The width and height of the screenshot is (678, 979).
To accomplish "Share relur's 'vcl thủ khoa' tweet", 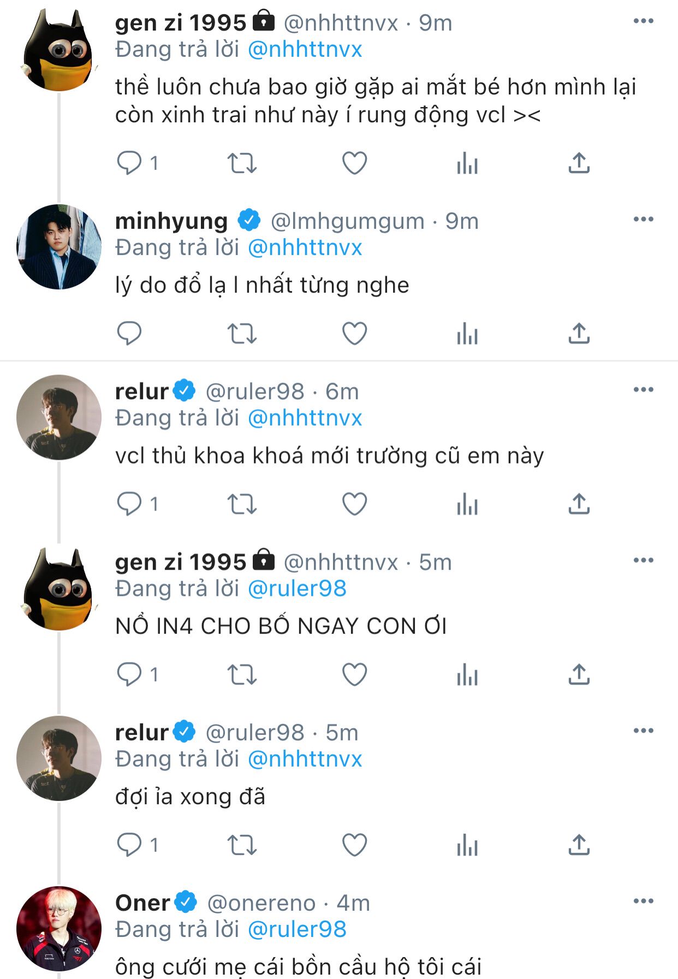I will [579, 504].
